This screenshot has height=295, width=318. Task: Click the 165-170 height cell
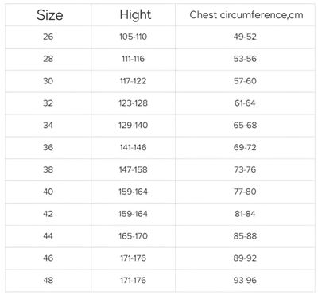[x=133, y=236]
